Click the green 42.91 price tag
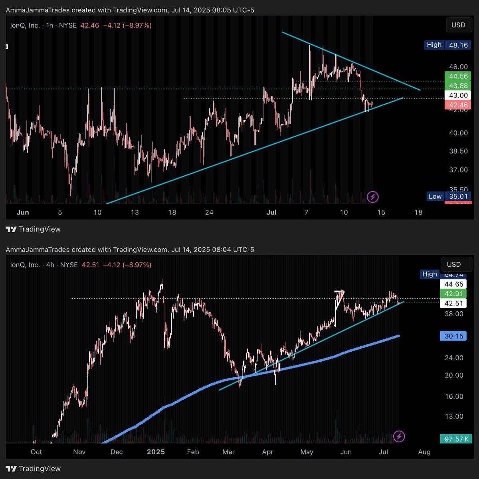 pyautogui.click(x=453, y=294)
